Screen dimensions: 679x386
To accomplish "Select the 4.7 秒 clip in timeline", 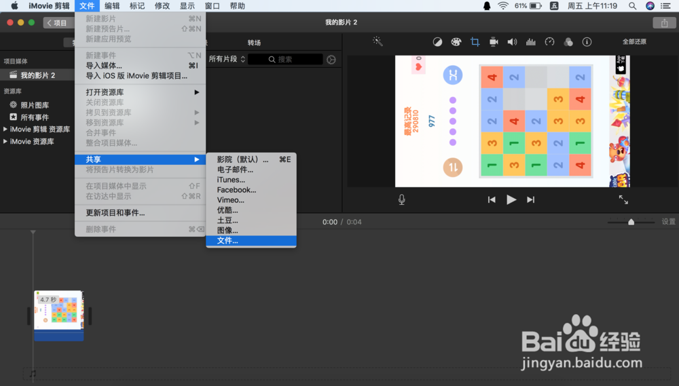I will 59,315.
